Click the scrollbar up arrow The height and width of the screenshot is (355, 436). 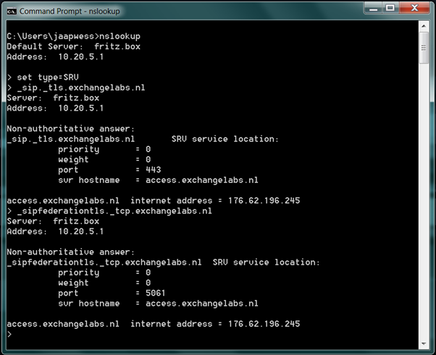point(424,26)
